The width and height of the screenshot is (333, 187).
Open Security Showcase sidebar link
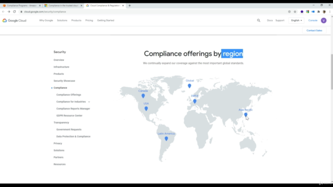pos(64,81)
